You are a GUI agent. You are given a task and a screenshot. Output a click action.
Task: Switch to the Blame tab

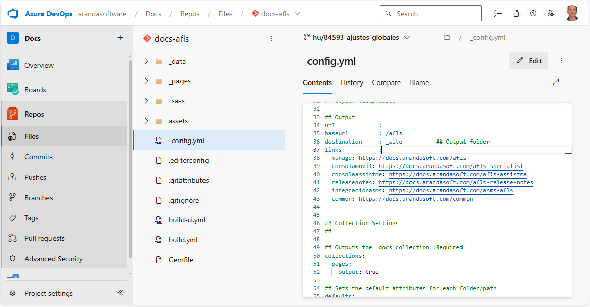pos(419,82)
